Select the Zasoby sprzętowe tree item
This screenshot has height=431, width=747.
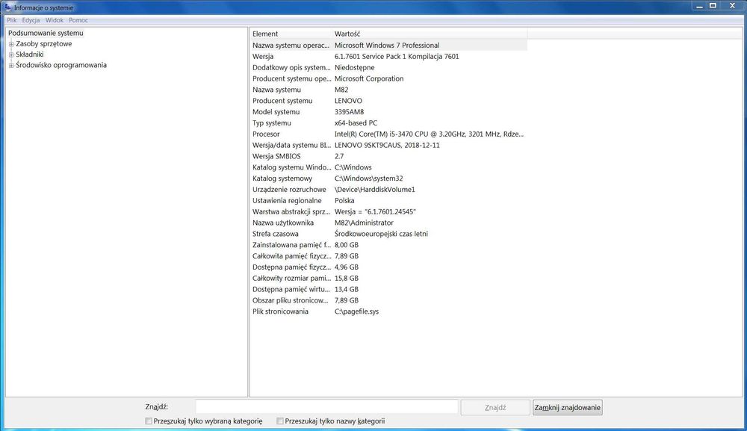point(44,44)
